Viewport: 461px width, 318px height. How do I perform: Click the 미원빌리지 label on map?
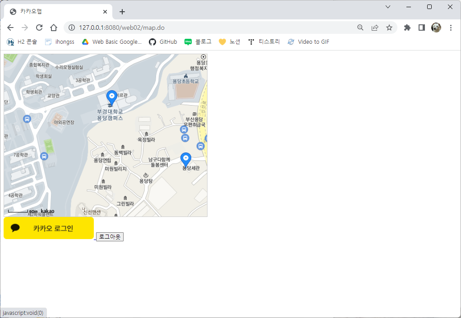click(116, 169)
